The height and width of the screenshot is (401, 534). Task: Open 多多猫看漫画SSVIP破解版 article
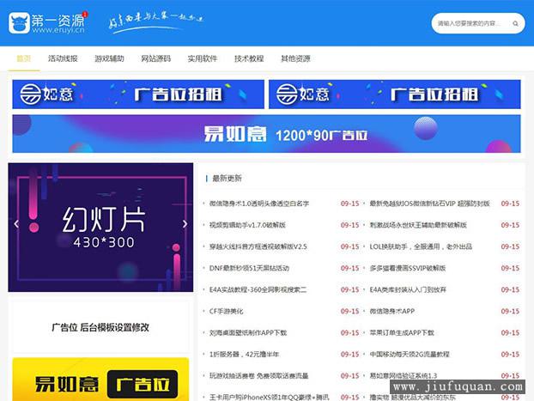point(408,268)
